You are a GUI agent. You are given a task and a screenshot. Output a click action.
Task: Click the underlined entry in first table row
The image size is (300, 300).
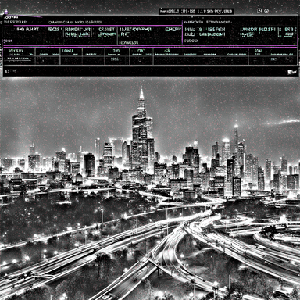point(18,59)
